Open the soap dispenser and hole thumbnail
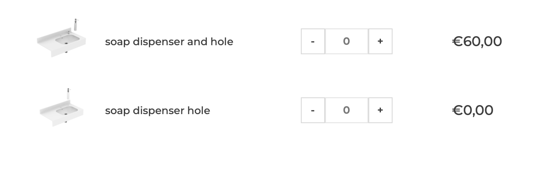Screen dimensions: 535x180 click(x=61, y=38)
